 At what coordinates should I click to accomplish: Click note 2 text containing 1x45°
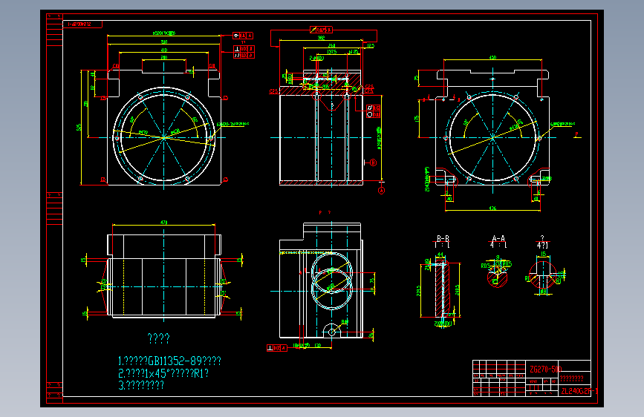pyautogui.click(x=163, y=373)
